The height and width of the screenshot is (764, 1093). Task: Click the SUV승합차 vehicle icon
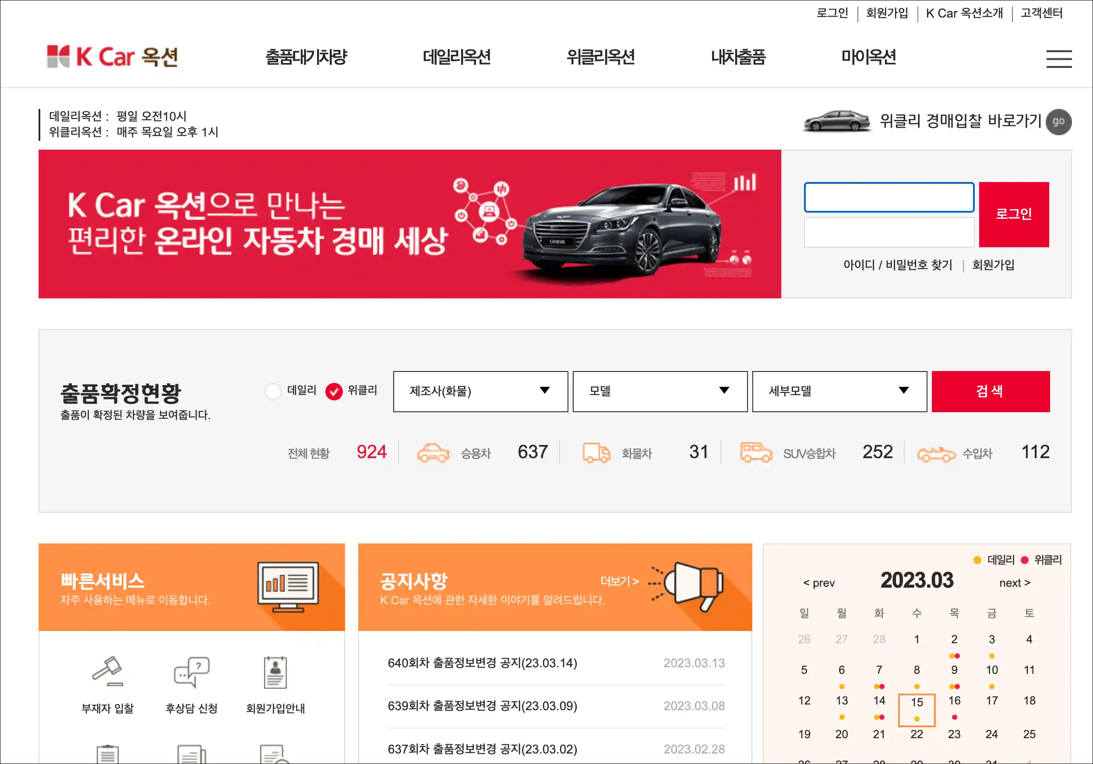(756, 452)
